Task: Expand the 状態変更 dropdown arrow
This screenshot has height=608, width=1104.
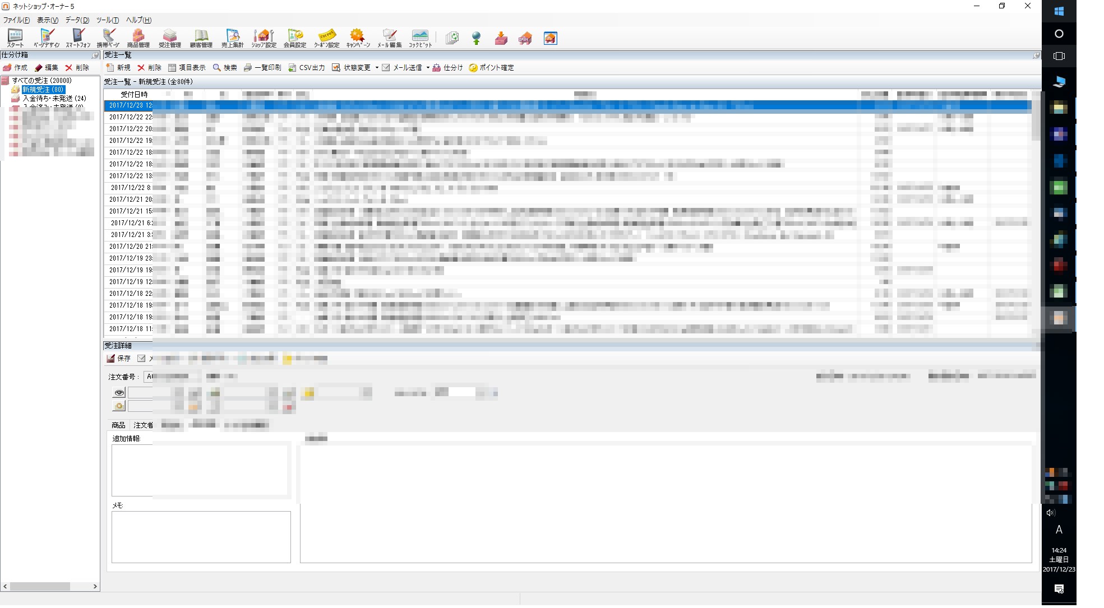Action: point(377,68)
